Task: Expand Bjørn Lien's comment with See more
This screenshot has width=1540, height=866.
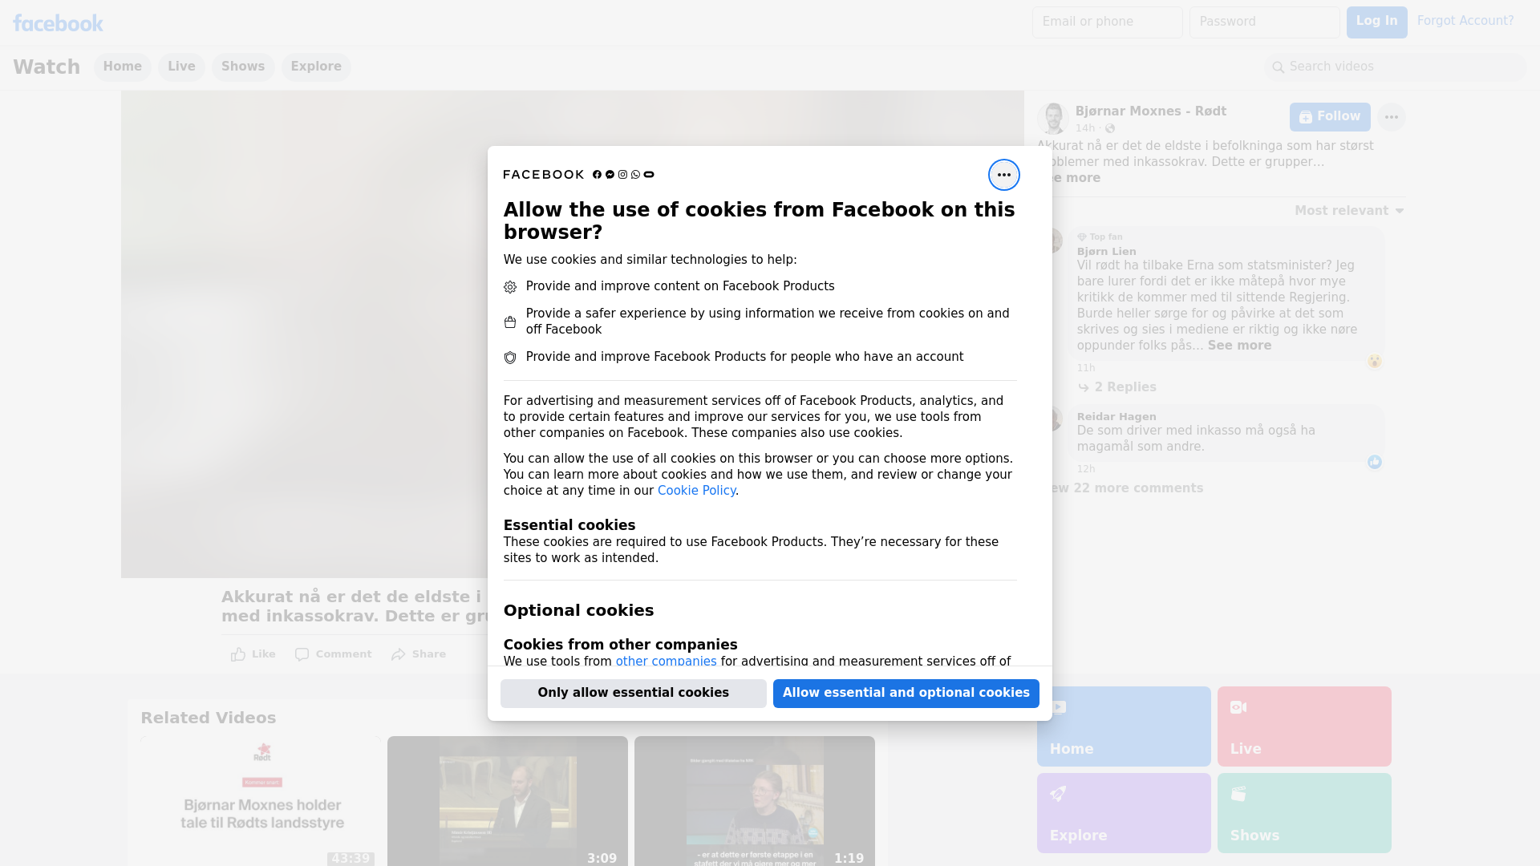Action: tap(1239, 346)
